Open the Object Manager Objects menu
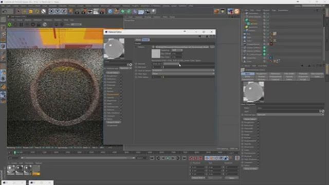329x185 pixels. point(266,10)
